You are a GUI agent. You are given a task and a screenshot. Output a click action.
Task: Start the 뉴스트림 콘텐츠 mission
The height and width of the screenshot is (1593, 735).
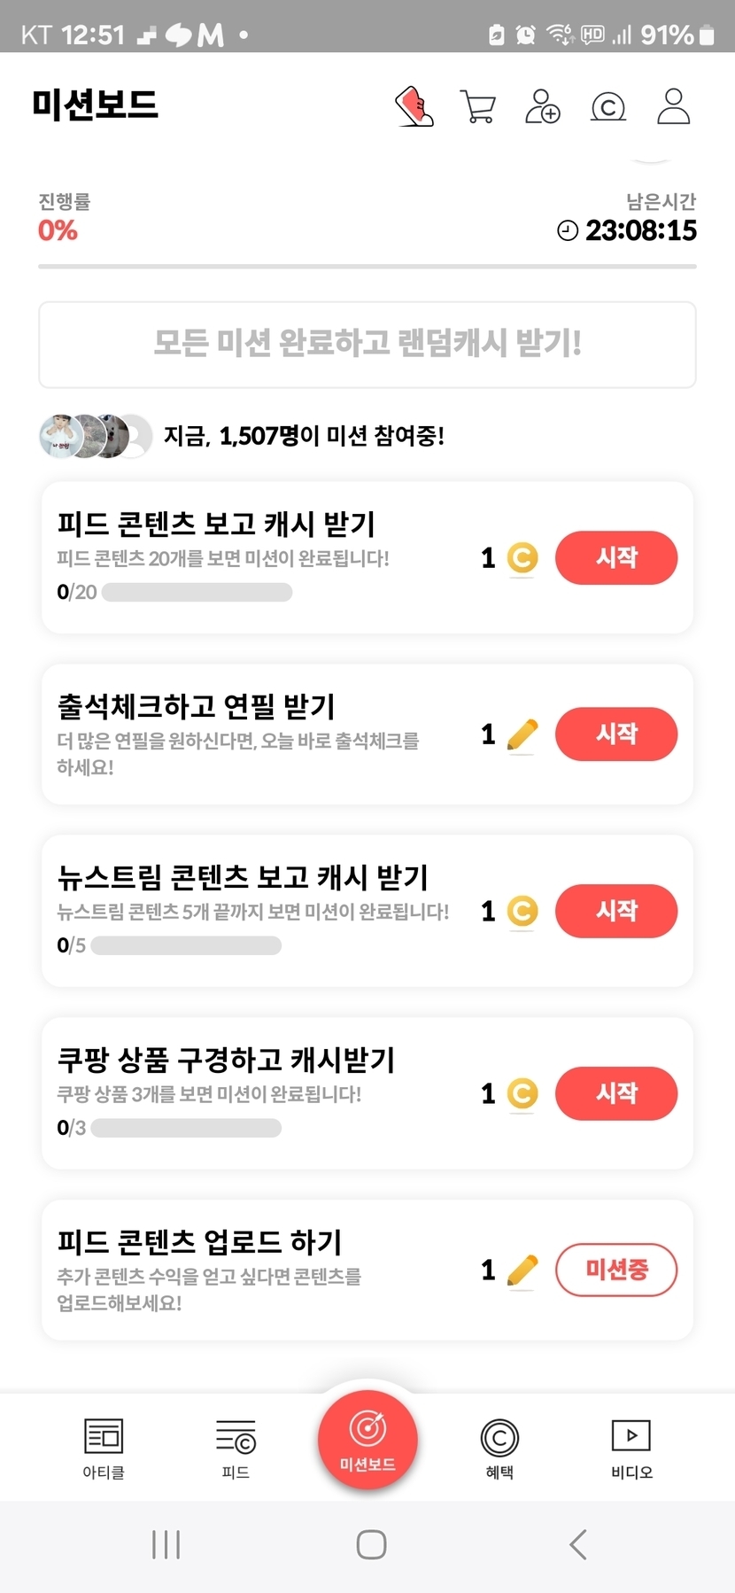616,911
